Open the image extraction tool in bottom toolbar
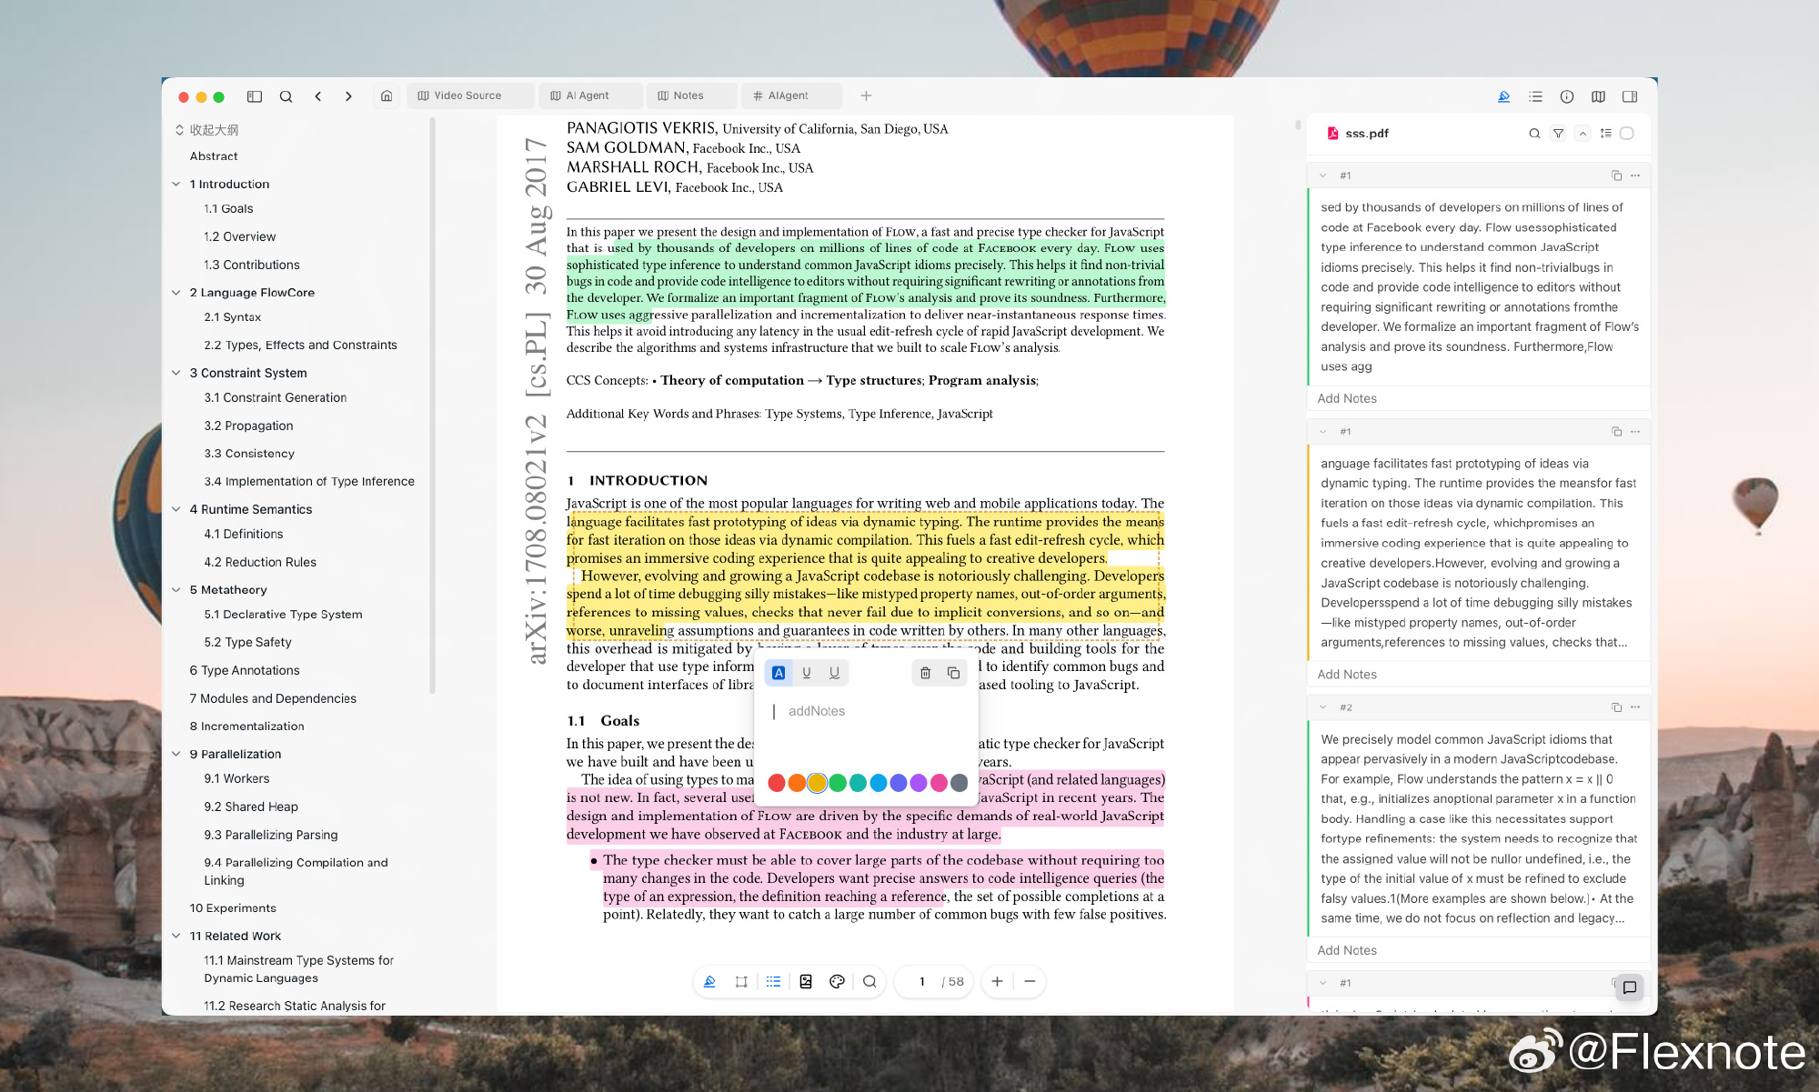The image size is (1819, 1092). [806, 982]
